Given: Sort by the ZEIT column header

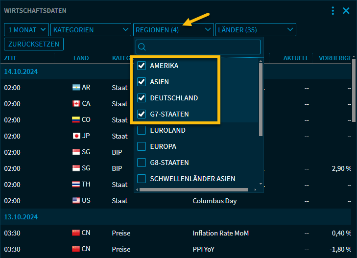Looking at the screenshot, I should pos(11,58).
